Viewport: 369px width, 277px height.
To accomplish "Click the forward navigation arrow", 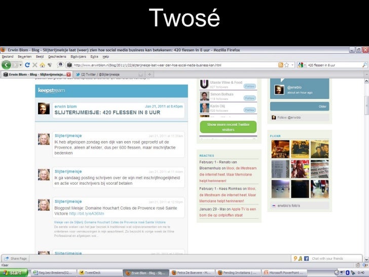I will coord(15,65).
